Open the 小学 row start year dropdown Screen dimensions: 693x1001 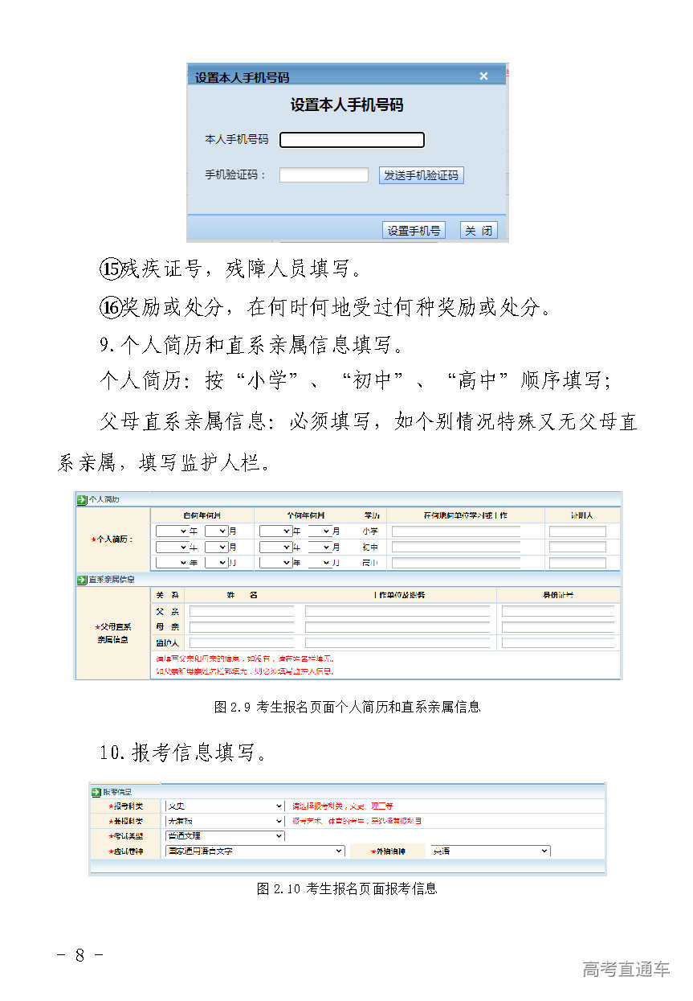[172, 531]
